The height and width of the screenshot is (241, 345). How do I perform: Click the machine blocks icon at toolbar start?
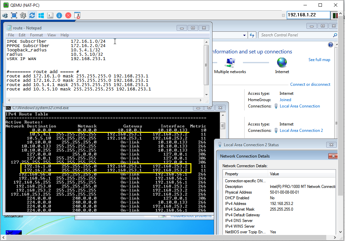click(x=5, y=15)
